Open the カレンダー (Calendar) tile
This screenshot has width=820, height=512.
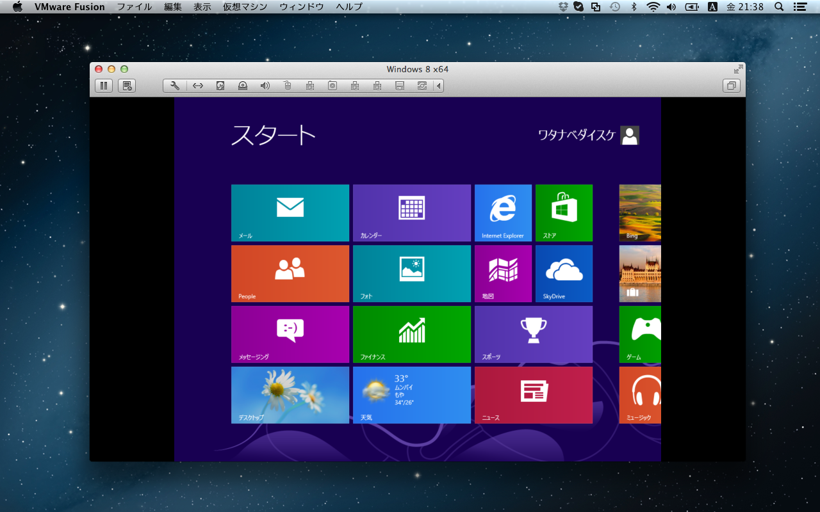tap(412, 213)
